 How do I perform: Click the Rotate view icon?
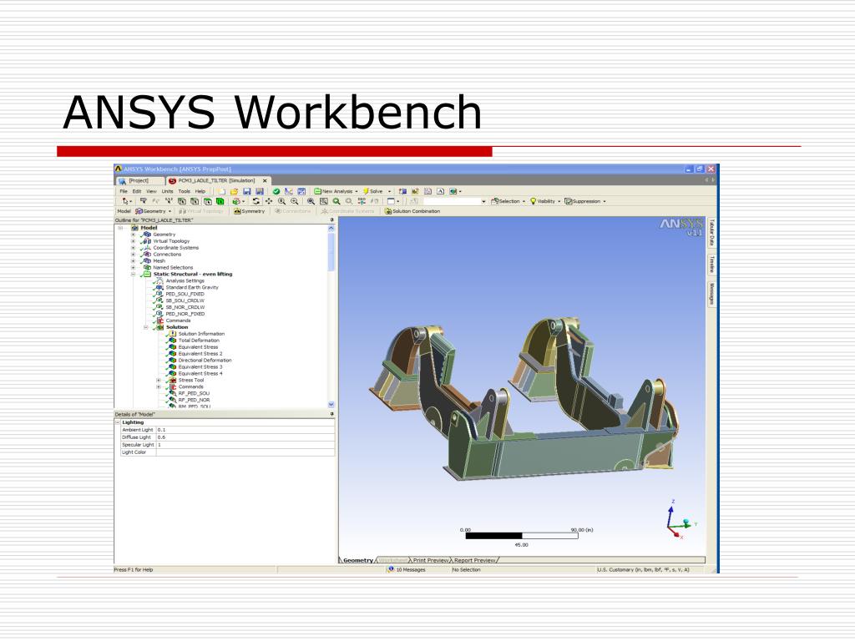coord(256,201)
